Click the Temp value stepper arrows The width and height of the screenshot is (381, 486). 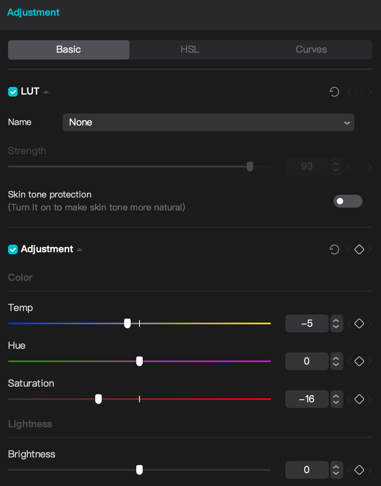click(336, 323)
